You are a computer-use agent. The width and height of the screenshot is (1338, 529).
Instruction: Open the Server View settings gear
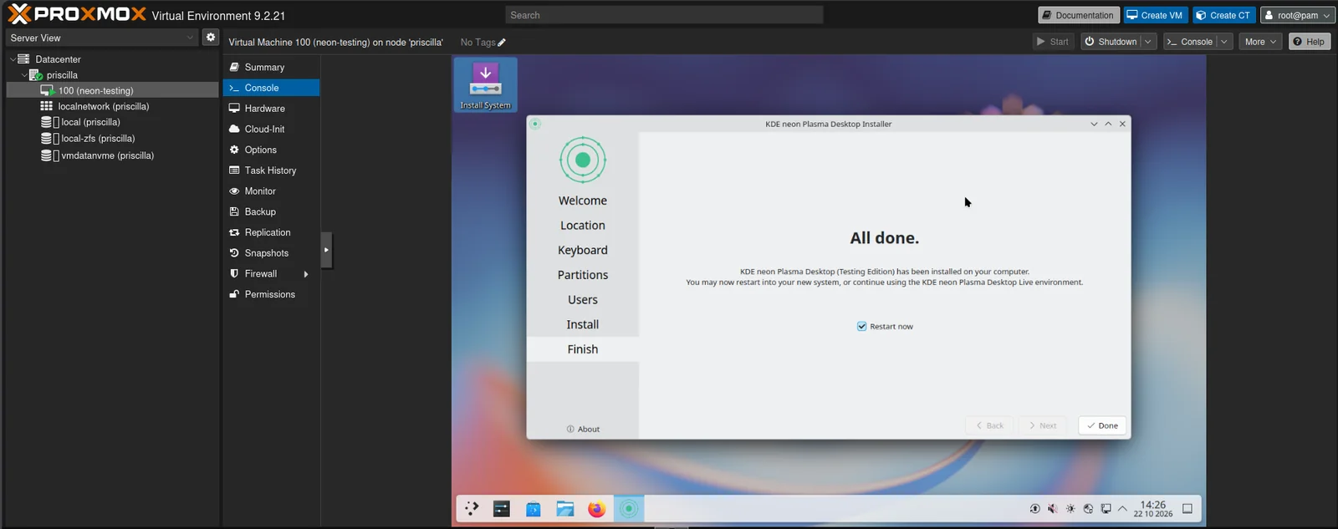[211, 38]
